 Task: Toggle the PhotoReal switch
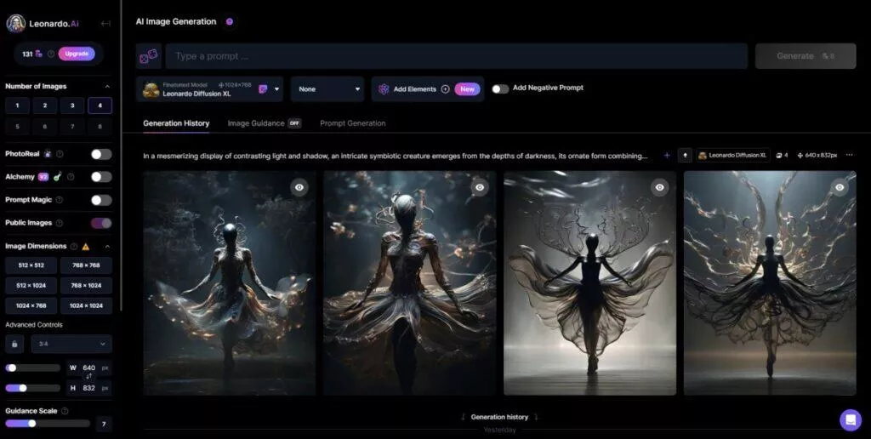click(x=101, y=154)
